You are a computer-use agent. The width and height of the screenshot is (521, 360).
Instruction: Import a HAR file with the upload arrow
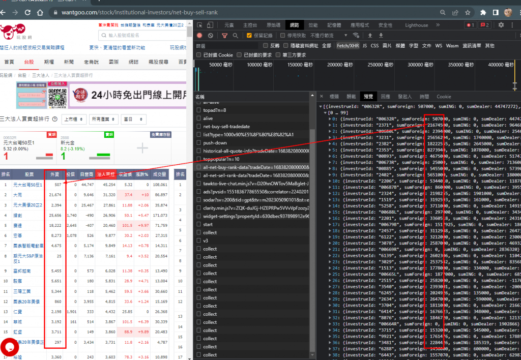pos(370,35)
